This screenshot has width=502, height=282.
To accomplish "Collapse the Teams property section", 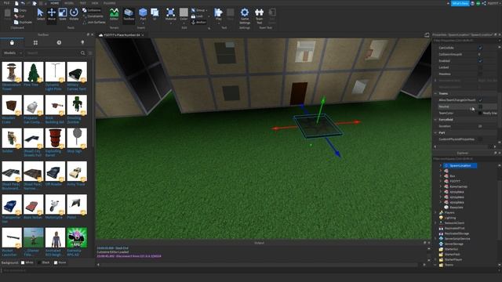I will tap(435, 93).
